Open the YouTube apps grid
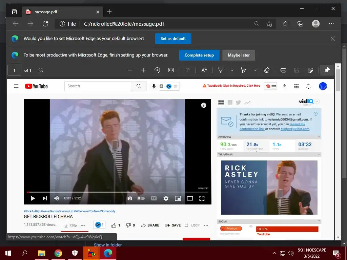The height and width of the screenshot is (260, 347). pyautogui.click(x=297, y=86)
